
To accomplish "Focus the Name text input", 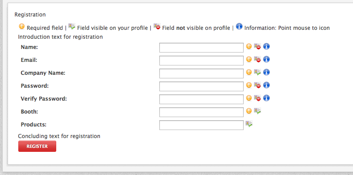I will pyautogui.click(x=201, y=48).
